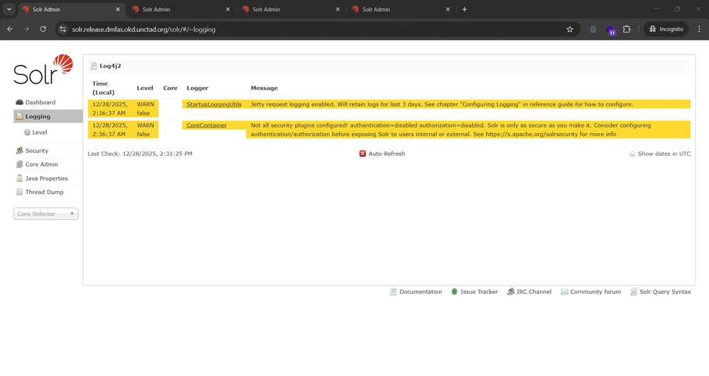Toggle Auto-Refresh off
The image size is (709, 376).
382,154
